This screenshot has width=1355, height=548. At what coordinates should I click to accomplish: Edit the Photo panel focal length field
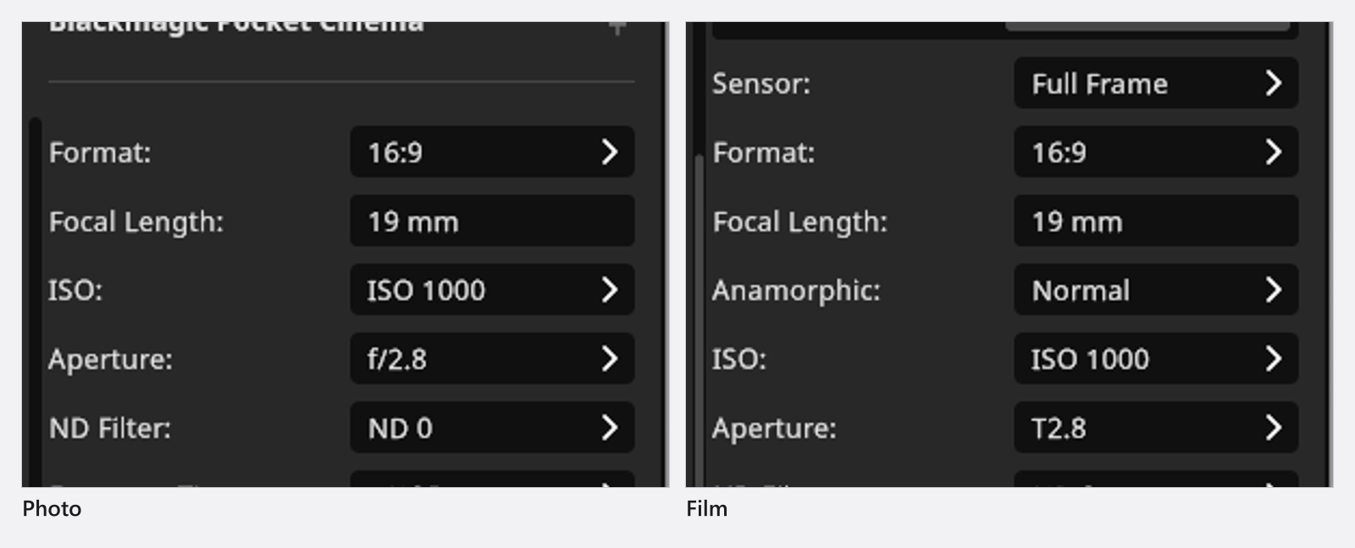(492, 222)
